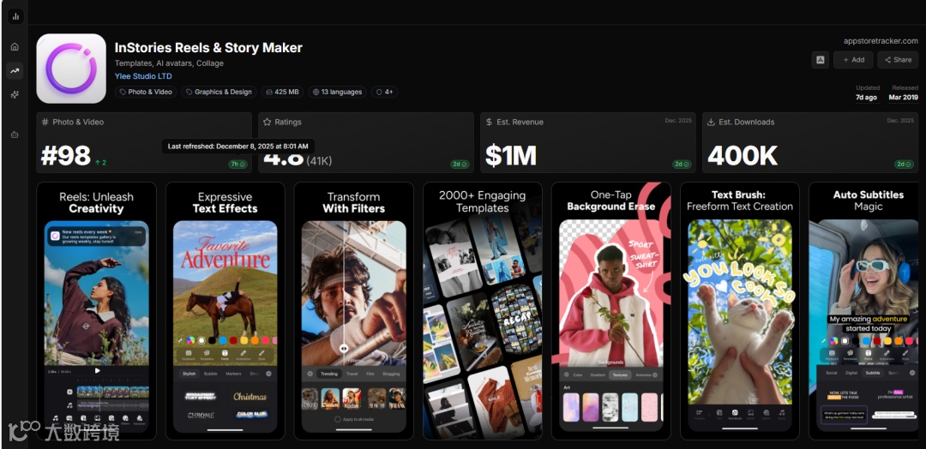
Task: Open the 2000+ Engaging Templates screenshot
Action: [483, 311]
